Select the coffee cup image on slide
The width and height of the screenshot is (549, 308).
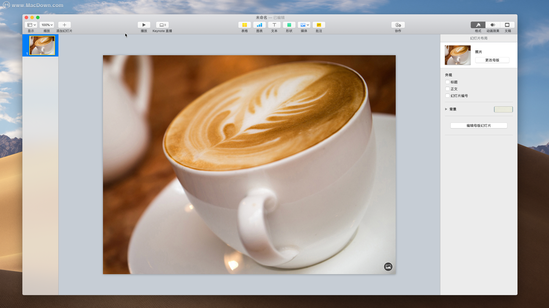pos(249,165)
